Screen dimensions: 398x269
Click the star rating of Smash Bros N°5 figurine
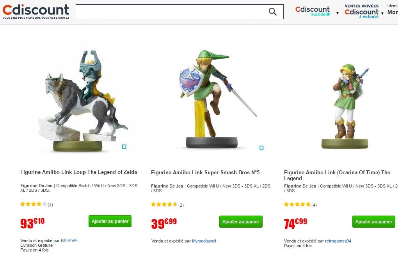pos(164,204)
